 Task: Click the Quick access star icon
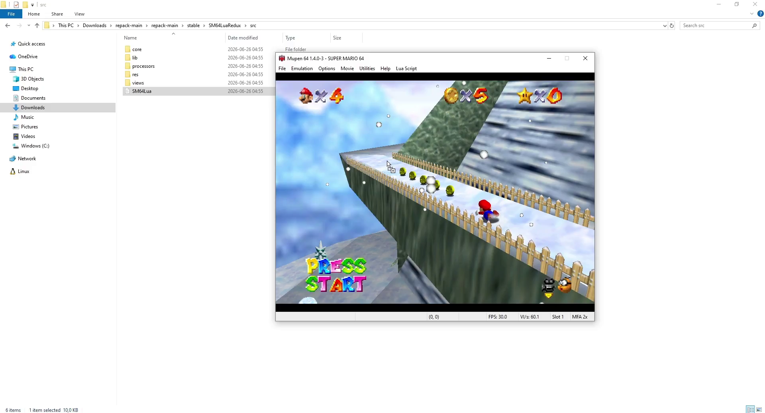(13, 44)
